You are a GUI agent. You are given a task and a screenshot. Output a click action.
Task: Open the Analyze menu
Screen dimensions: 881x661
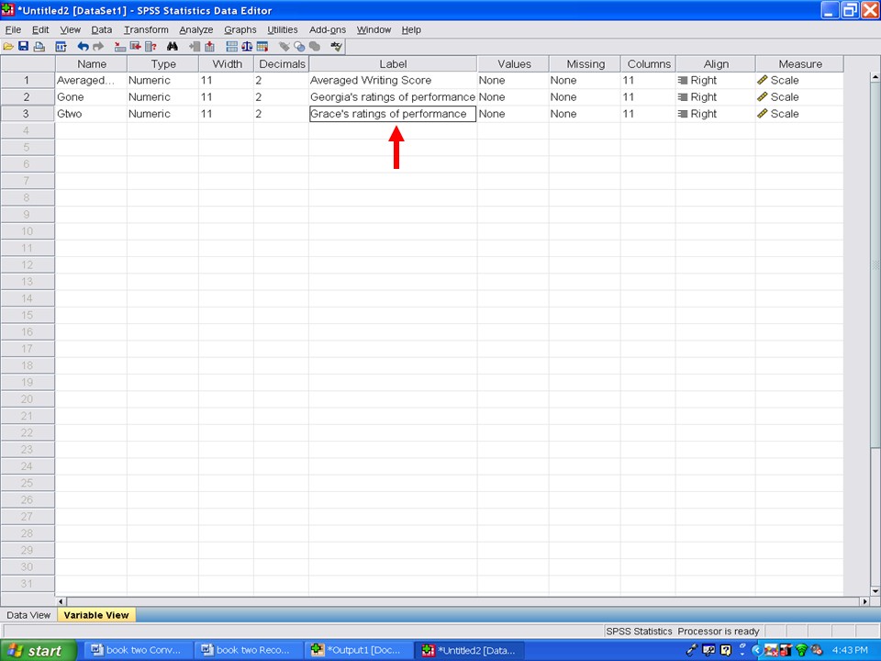pyautogui.click(x=195, y=29)
